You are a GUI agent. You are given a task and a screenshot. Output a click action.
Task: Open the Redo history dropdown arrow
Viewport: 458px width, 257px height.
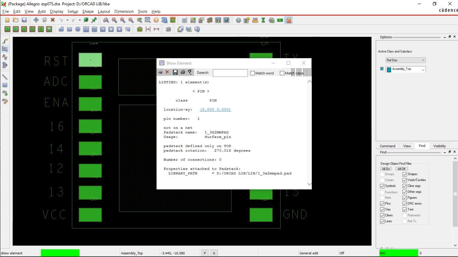[80, 20]
